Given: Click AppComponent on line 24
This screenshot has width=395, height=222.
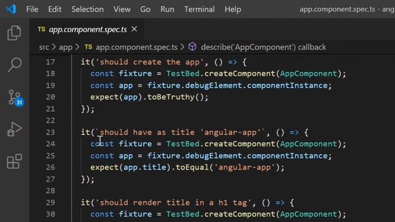Looking at the screenshot, I should (309, 144).
